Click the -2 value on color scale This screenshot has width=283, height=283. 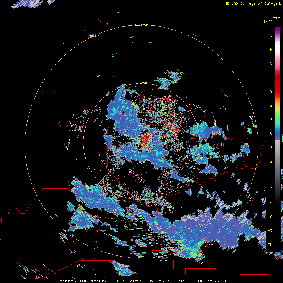270,161
